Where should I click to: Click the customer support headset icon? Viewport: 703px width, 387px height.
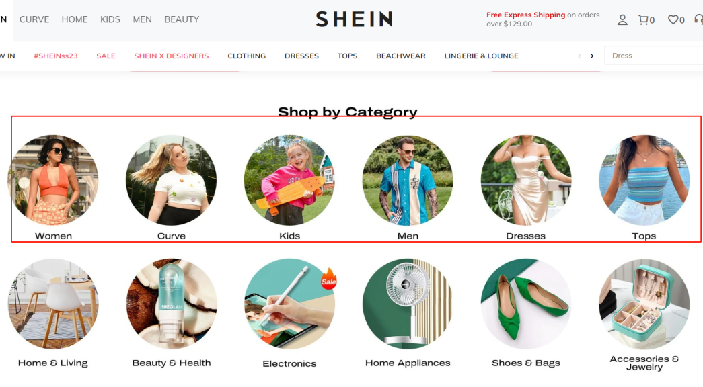(x=698, y=19)
